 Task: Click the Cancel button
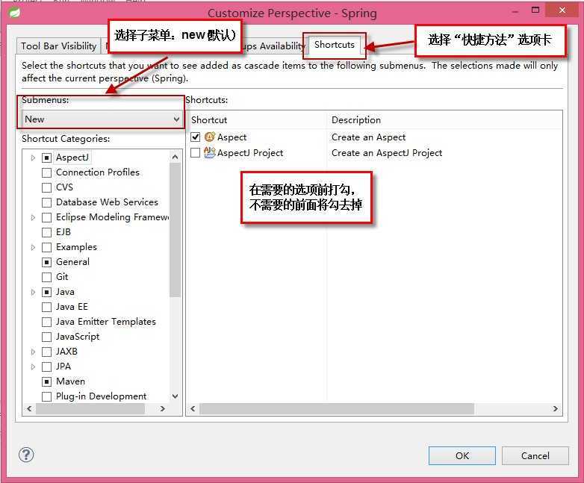(535, 456)
